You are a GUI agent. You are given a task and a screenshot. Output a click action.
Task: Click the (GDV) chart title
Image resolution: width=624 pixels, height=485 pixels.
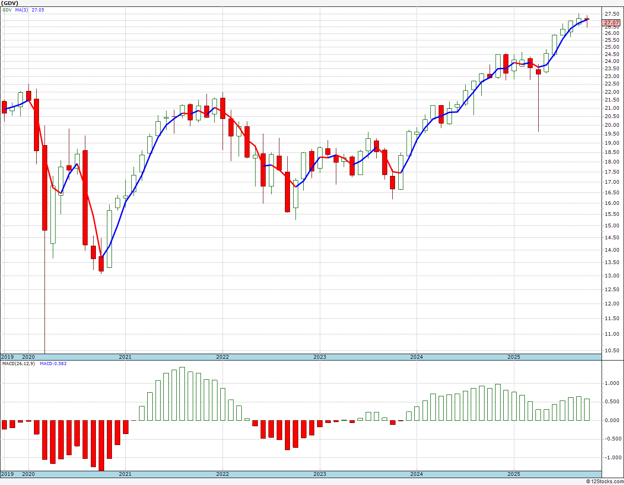[10, 3]
